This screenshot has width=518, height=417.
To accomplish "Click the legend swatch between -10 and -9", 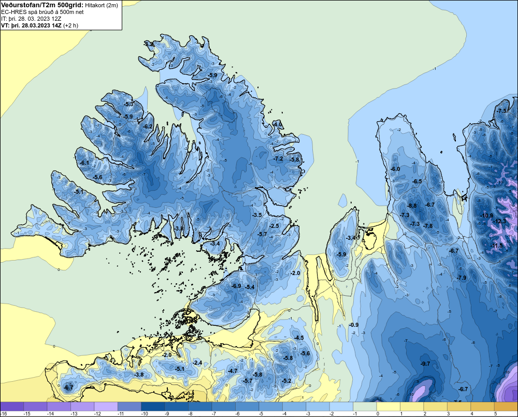I will coord(153,407).
